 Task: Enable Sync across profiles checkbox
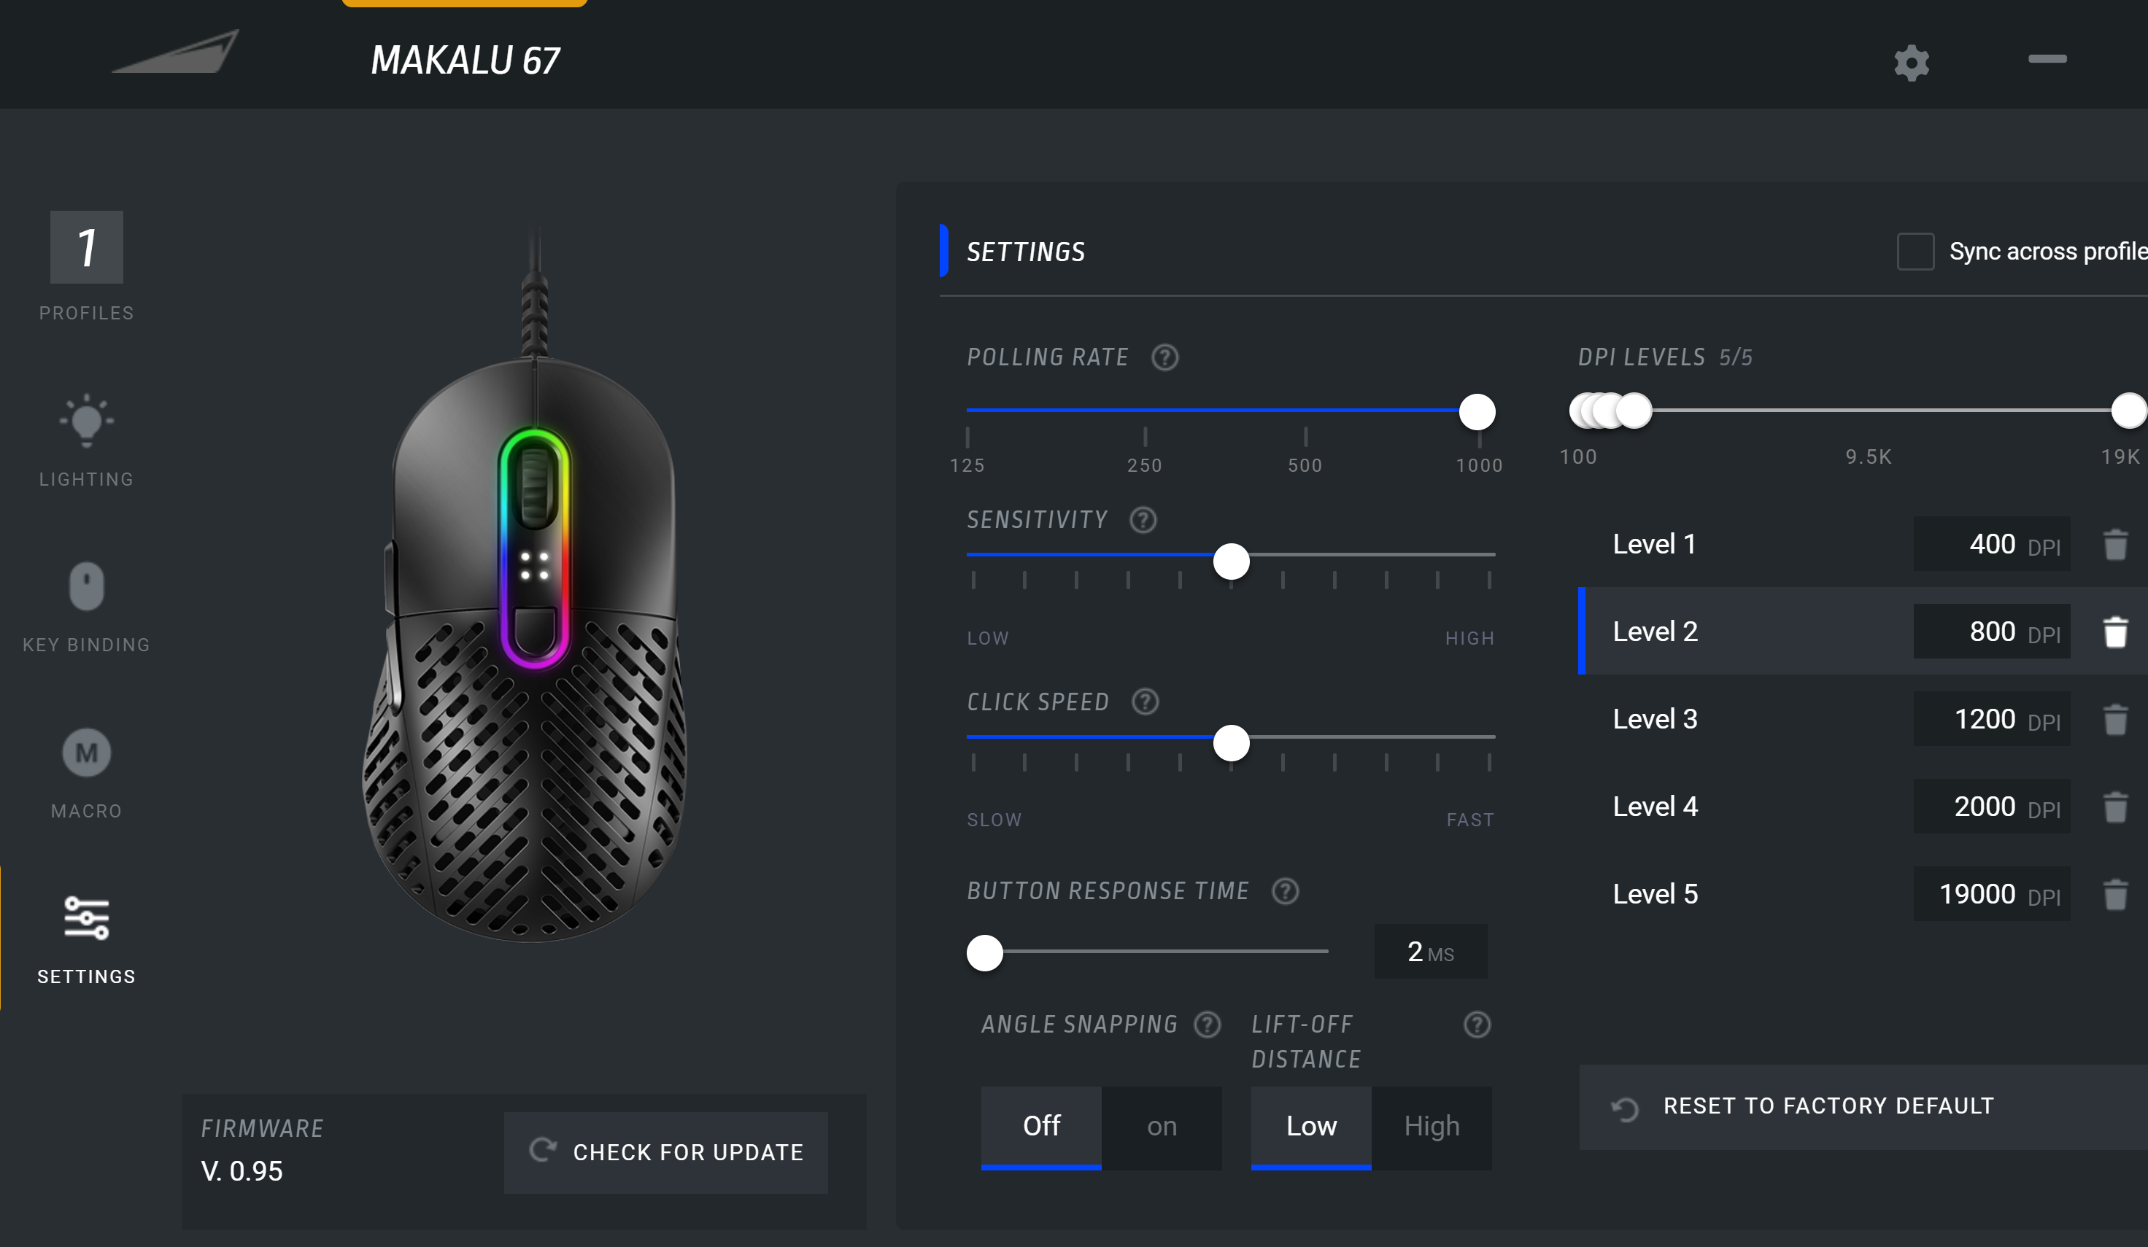click(x=1915, y=252)
